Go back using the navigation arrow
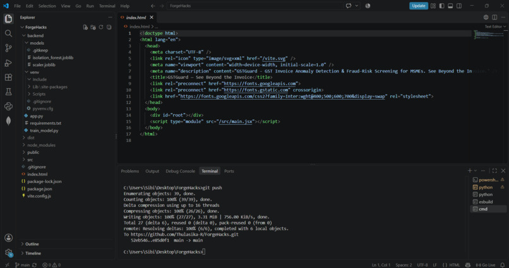 pyautogui.click(x=153, y=6)
